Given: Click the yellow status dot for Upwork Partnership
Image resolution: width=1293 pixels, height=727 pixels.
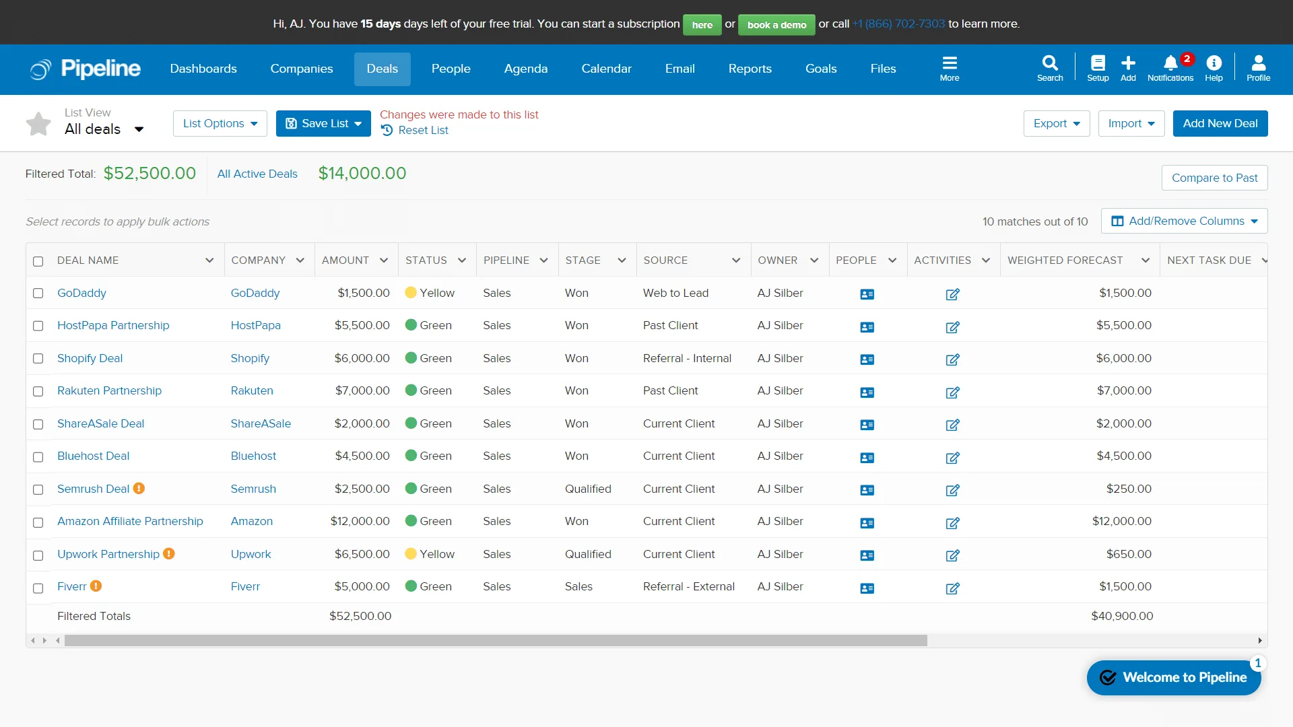Looking at the screenshot, I should point(411,554).
